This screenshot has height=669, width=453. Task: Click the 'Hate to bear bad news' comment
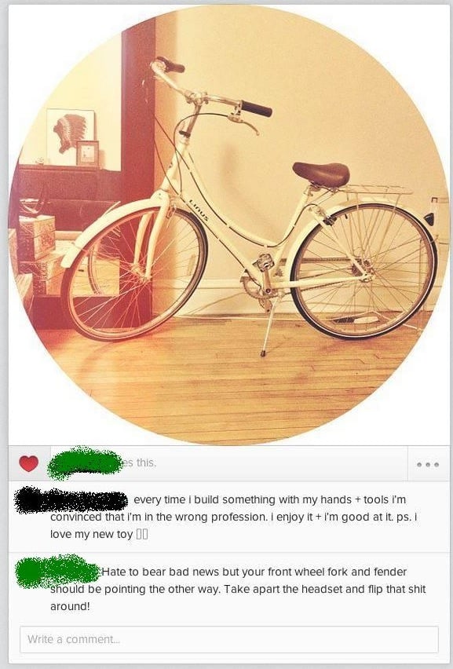click(238, 589)
